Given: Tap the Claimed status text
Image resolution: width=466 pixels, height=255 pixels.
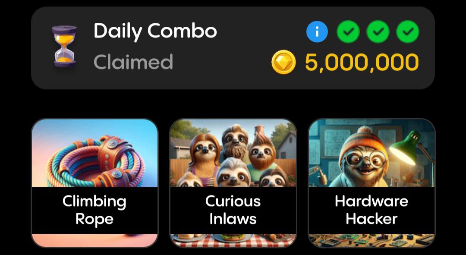Looking at the screenshot, I should pos(133,62).
